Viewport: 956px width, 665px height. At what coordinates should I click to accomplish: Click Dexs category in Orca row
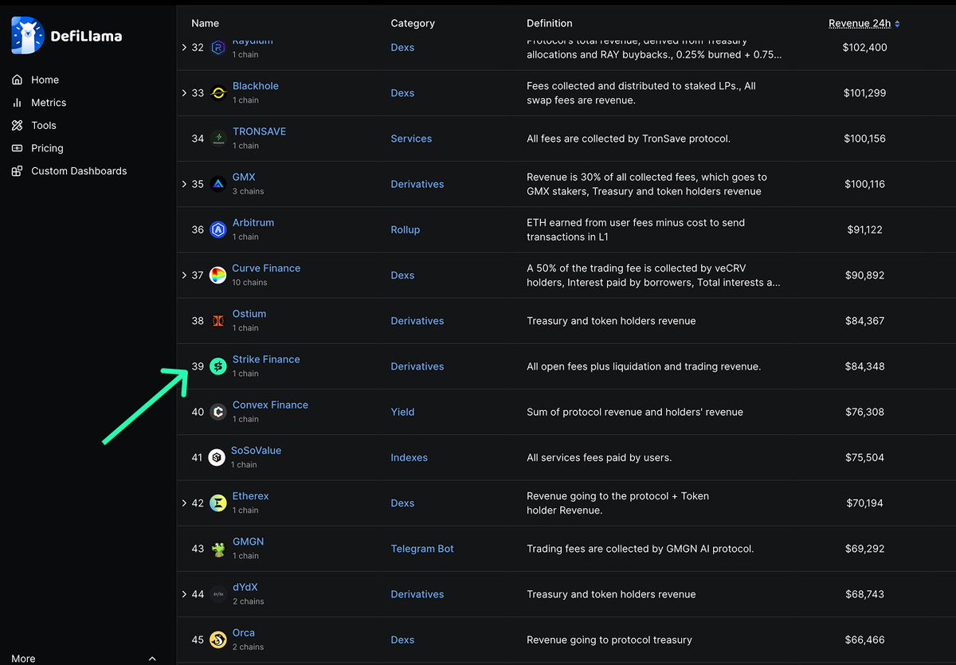pyautogui.click(x=402, y=640)
